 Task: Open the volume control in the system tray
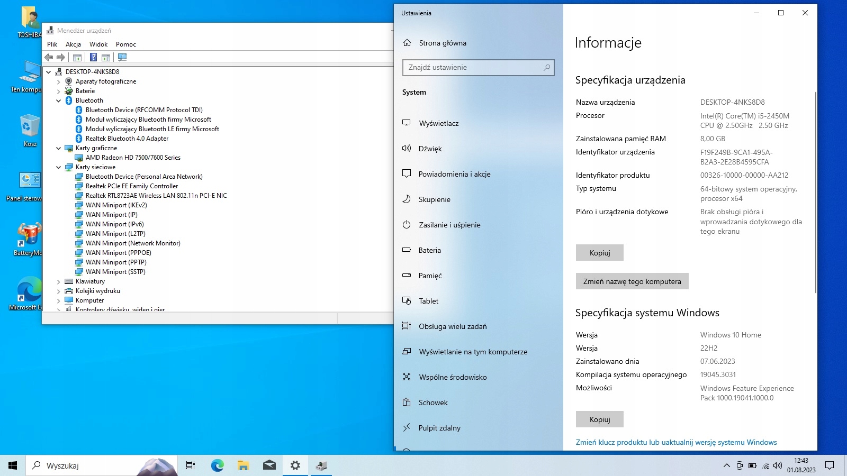pos(778,465)
